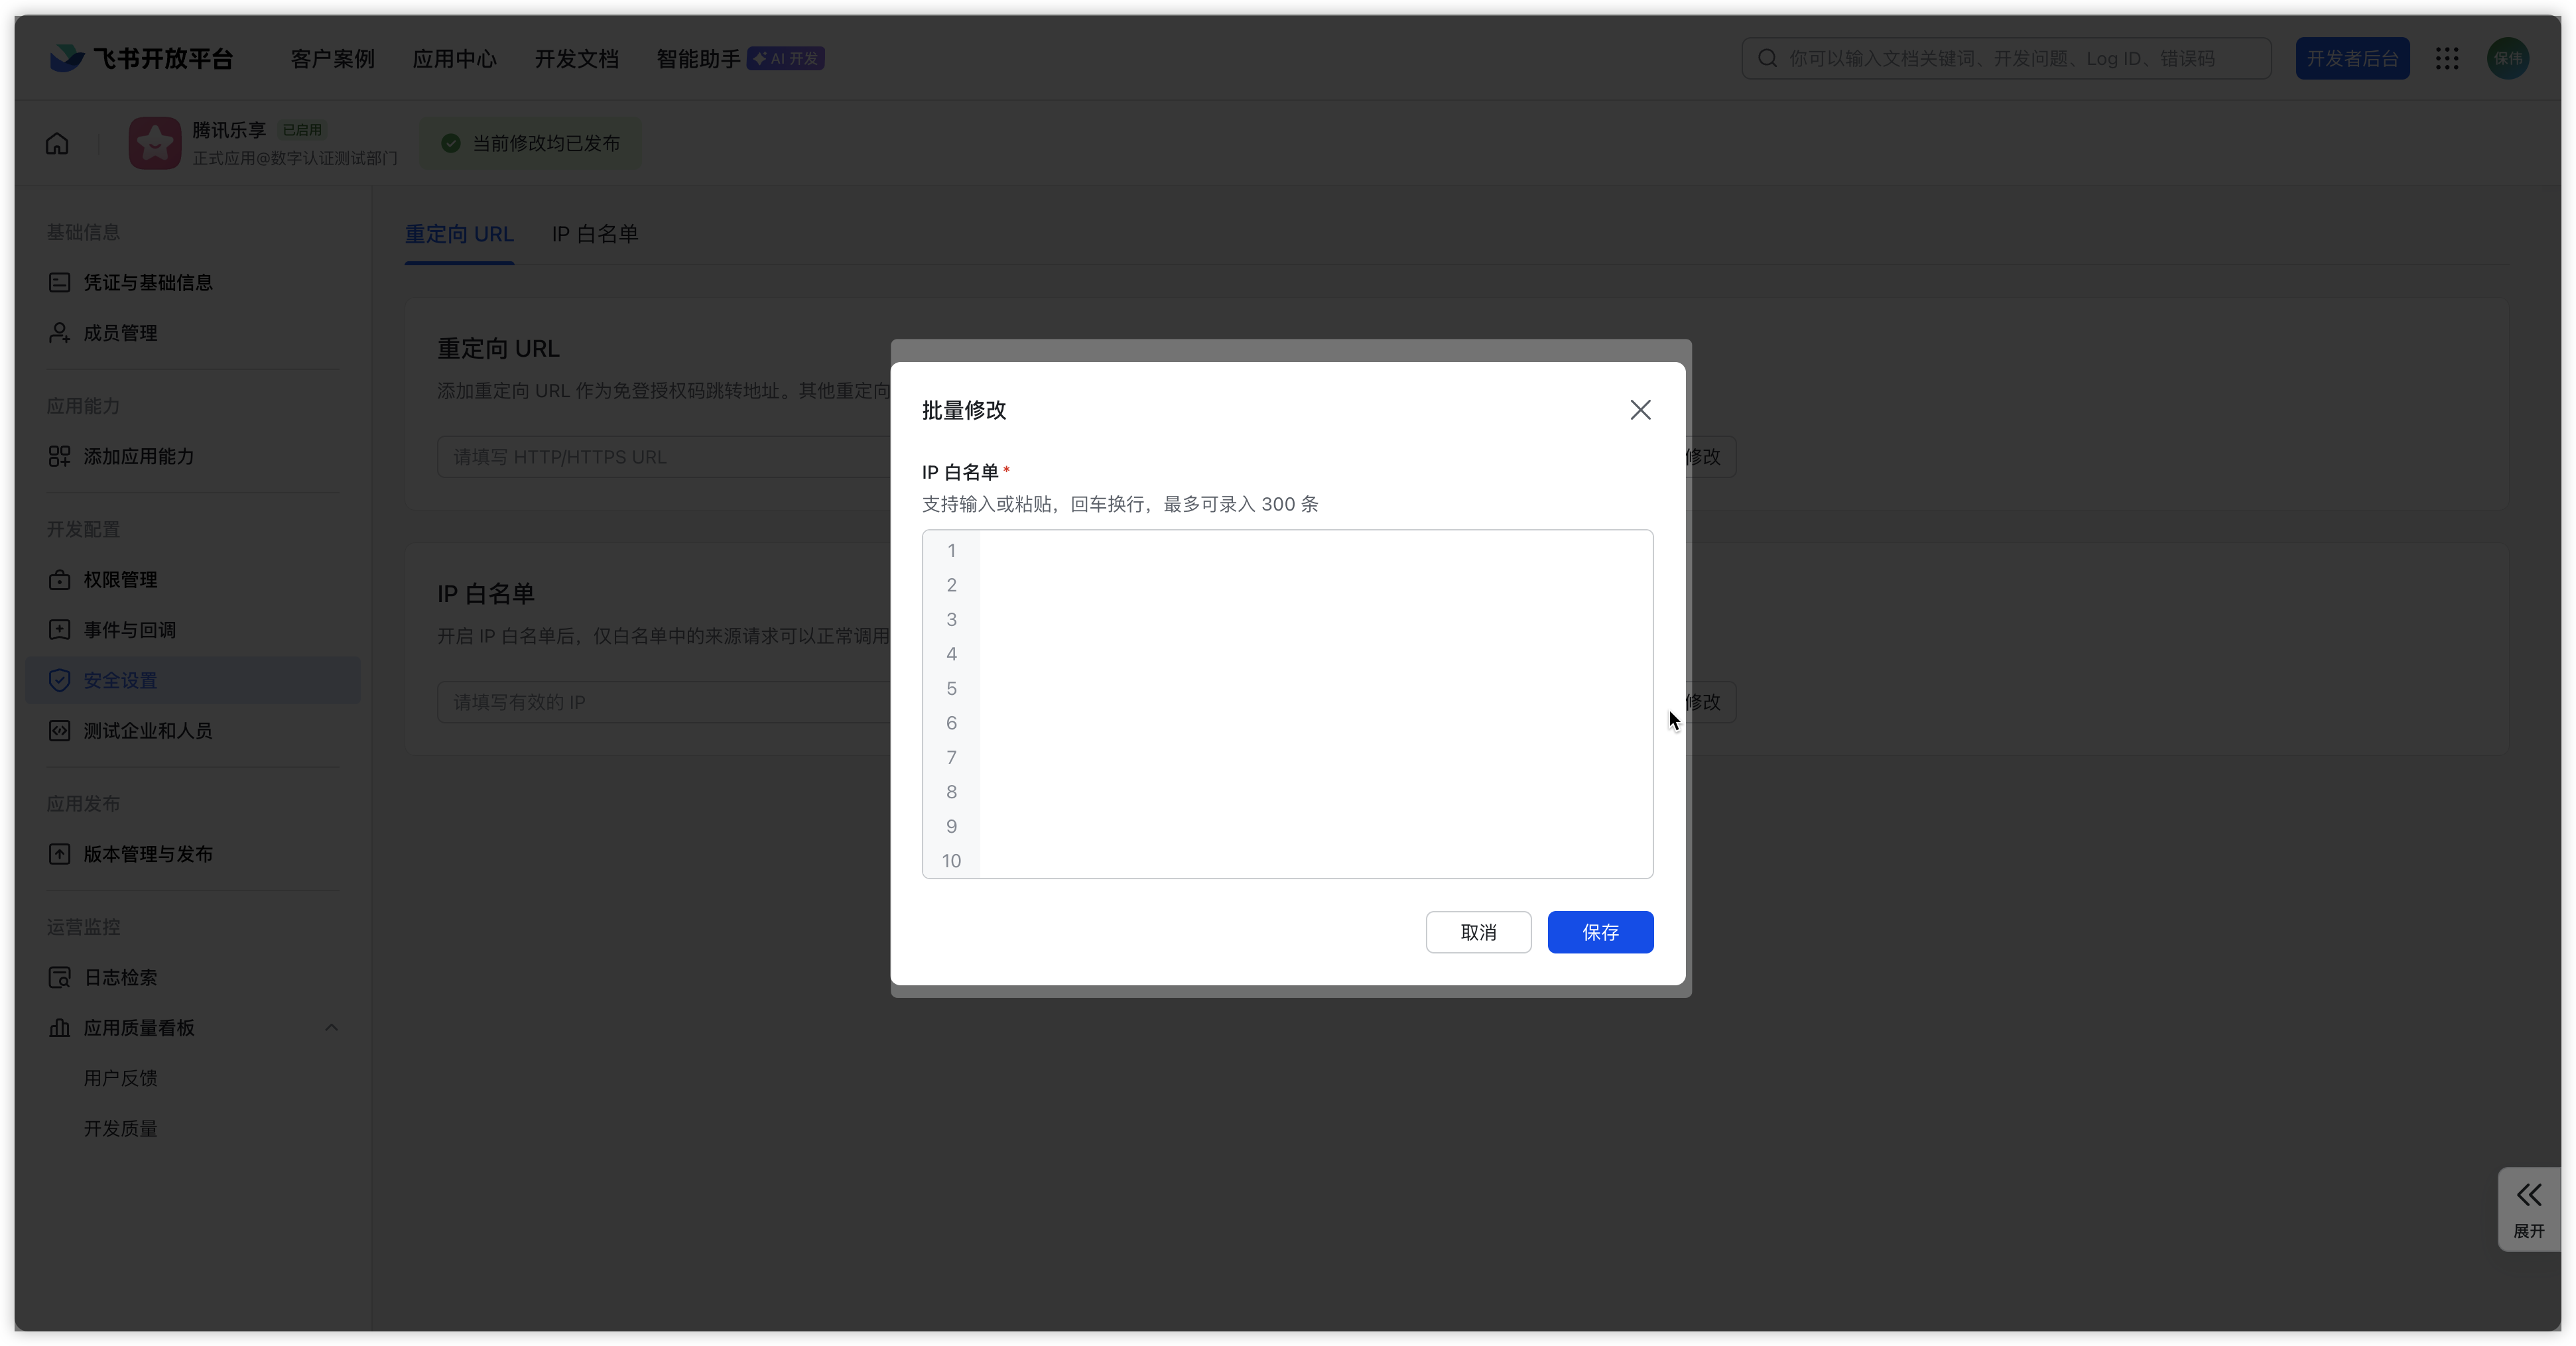Click the 取消 button
The image size is (2576, 1346).
[x=1478, y=932]
